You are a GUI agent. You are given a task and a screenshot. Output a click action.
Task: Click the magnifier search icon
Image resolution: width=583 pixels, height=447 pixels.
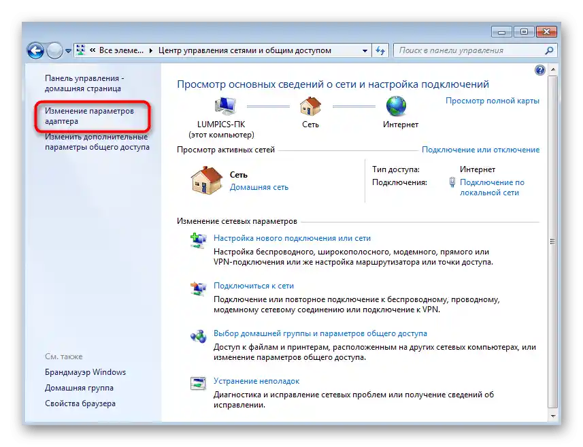[549, 50]
